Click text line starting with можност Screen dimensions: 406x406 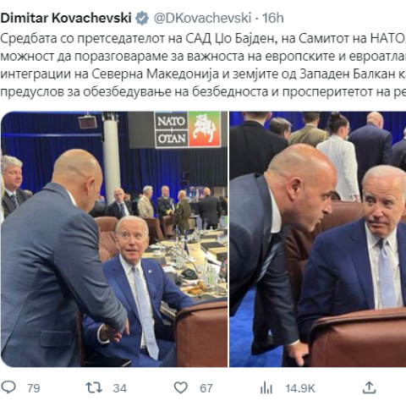point(203,57)
